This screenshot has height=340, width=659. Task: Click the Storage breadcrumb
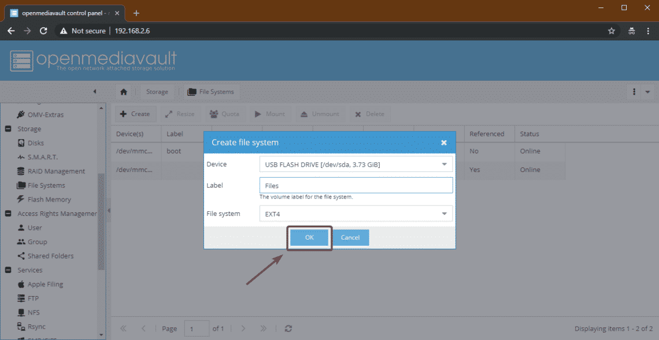157,92
